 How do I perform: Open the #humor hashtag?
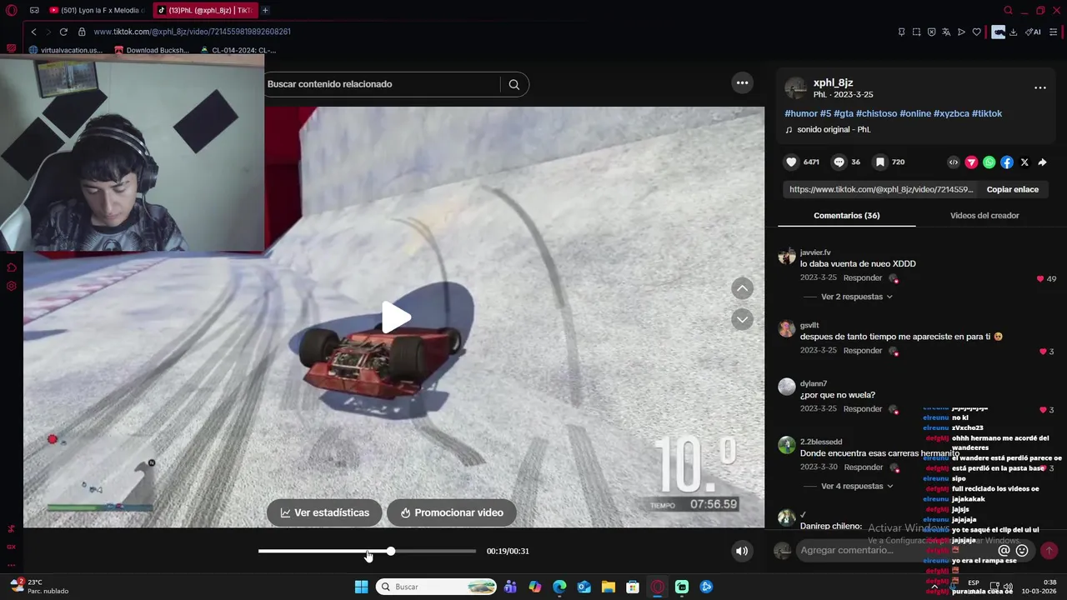point(801,113)
